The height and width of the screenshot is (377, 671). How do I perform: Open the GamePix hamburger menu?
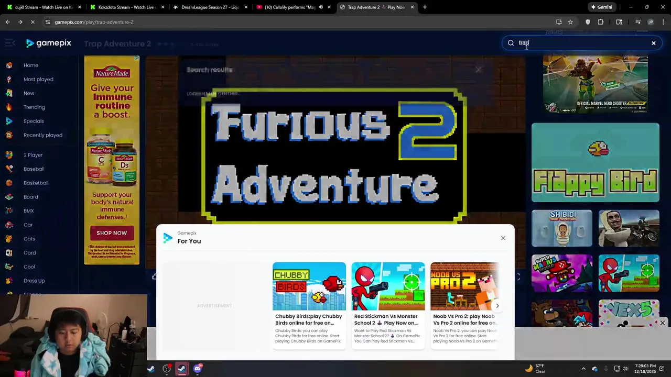(10, 43)
